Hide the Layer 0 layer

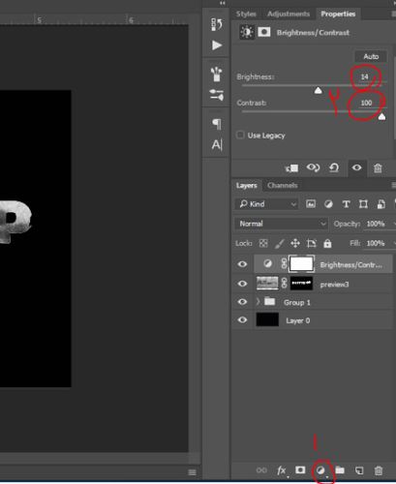point(242,319)
